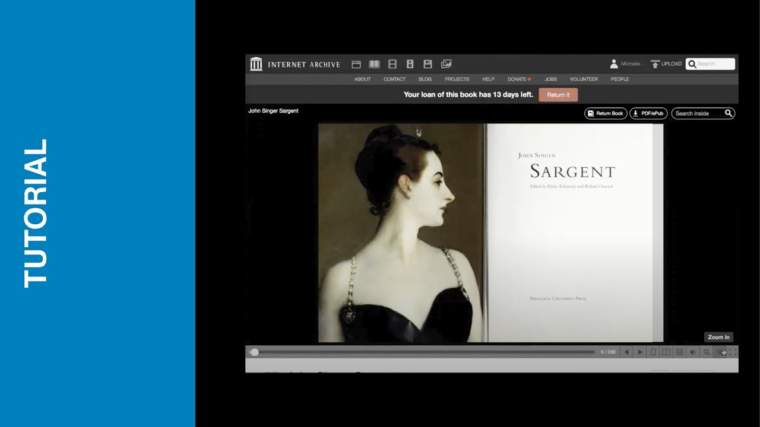Open the Projects menu item
The width and height of the screenshot is (760, 427).
[x=457, y=79]
